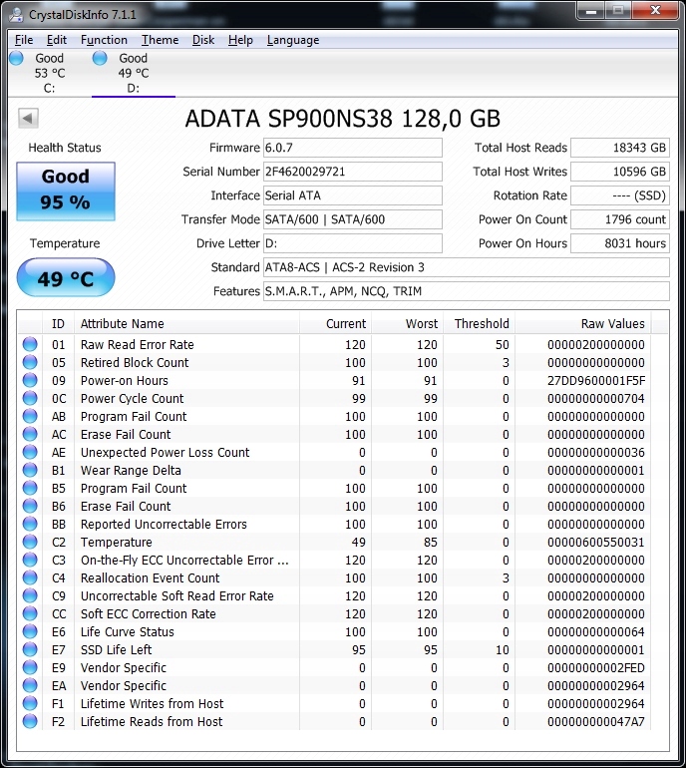Click the 49 °C temperature button
This screenshot has width=686, height=768.
click(66, 277)
